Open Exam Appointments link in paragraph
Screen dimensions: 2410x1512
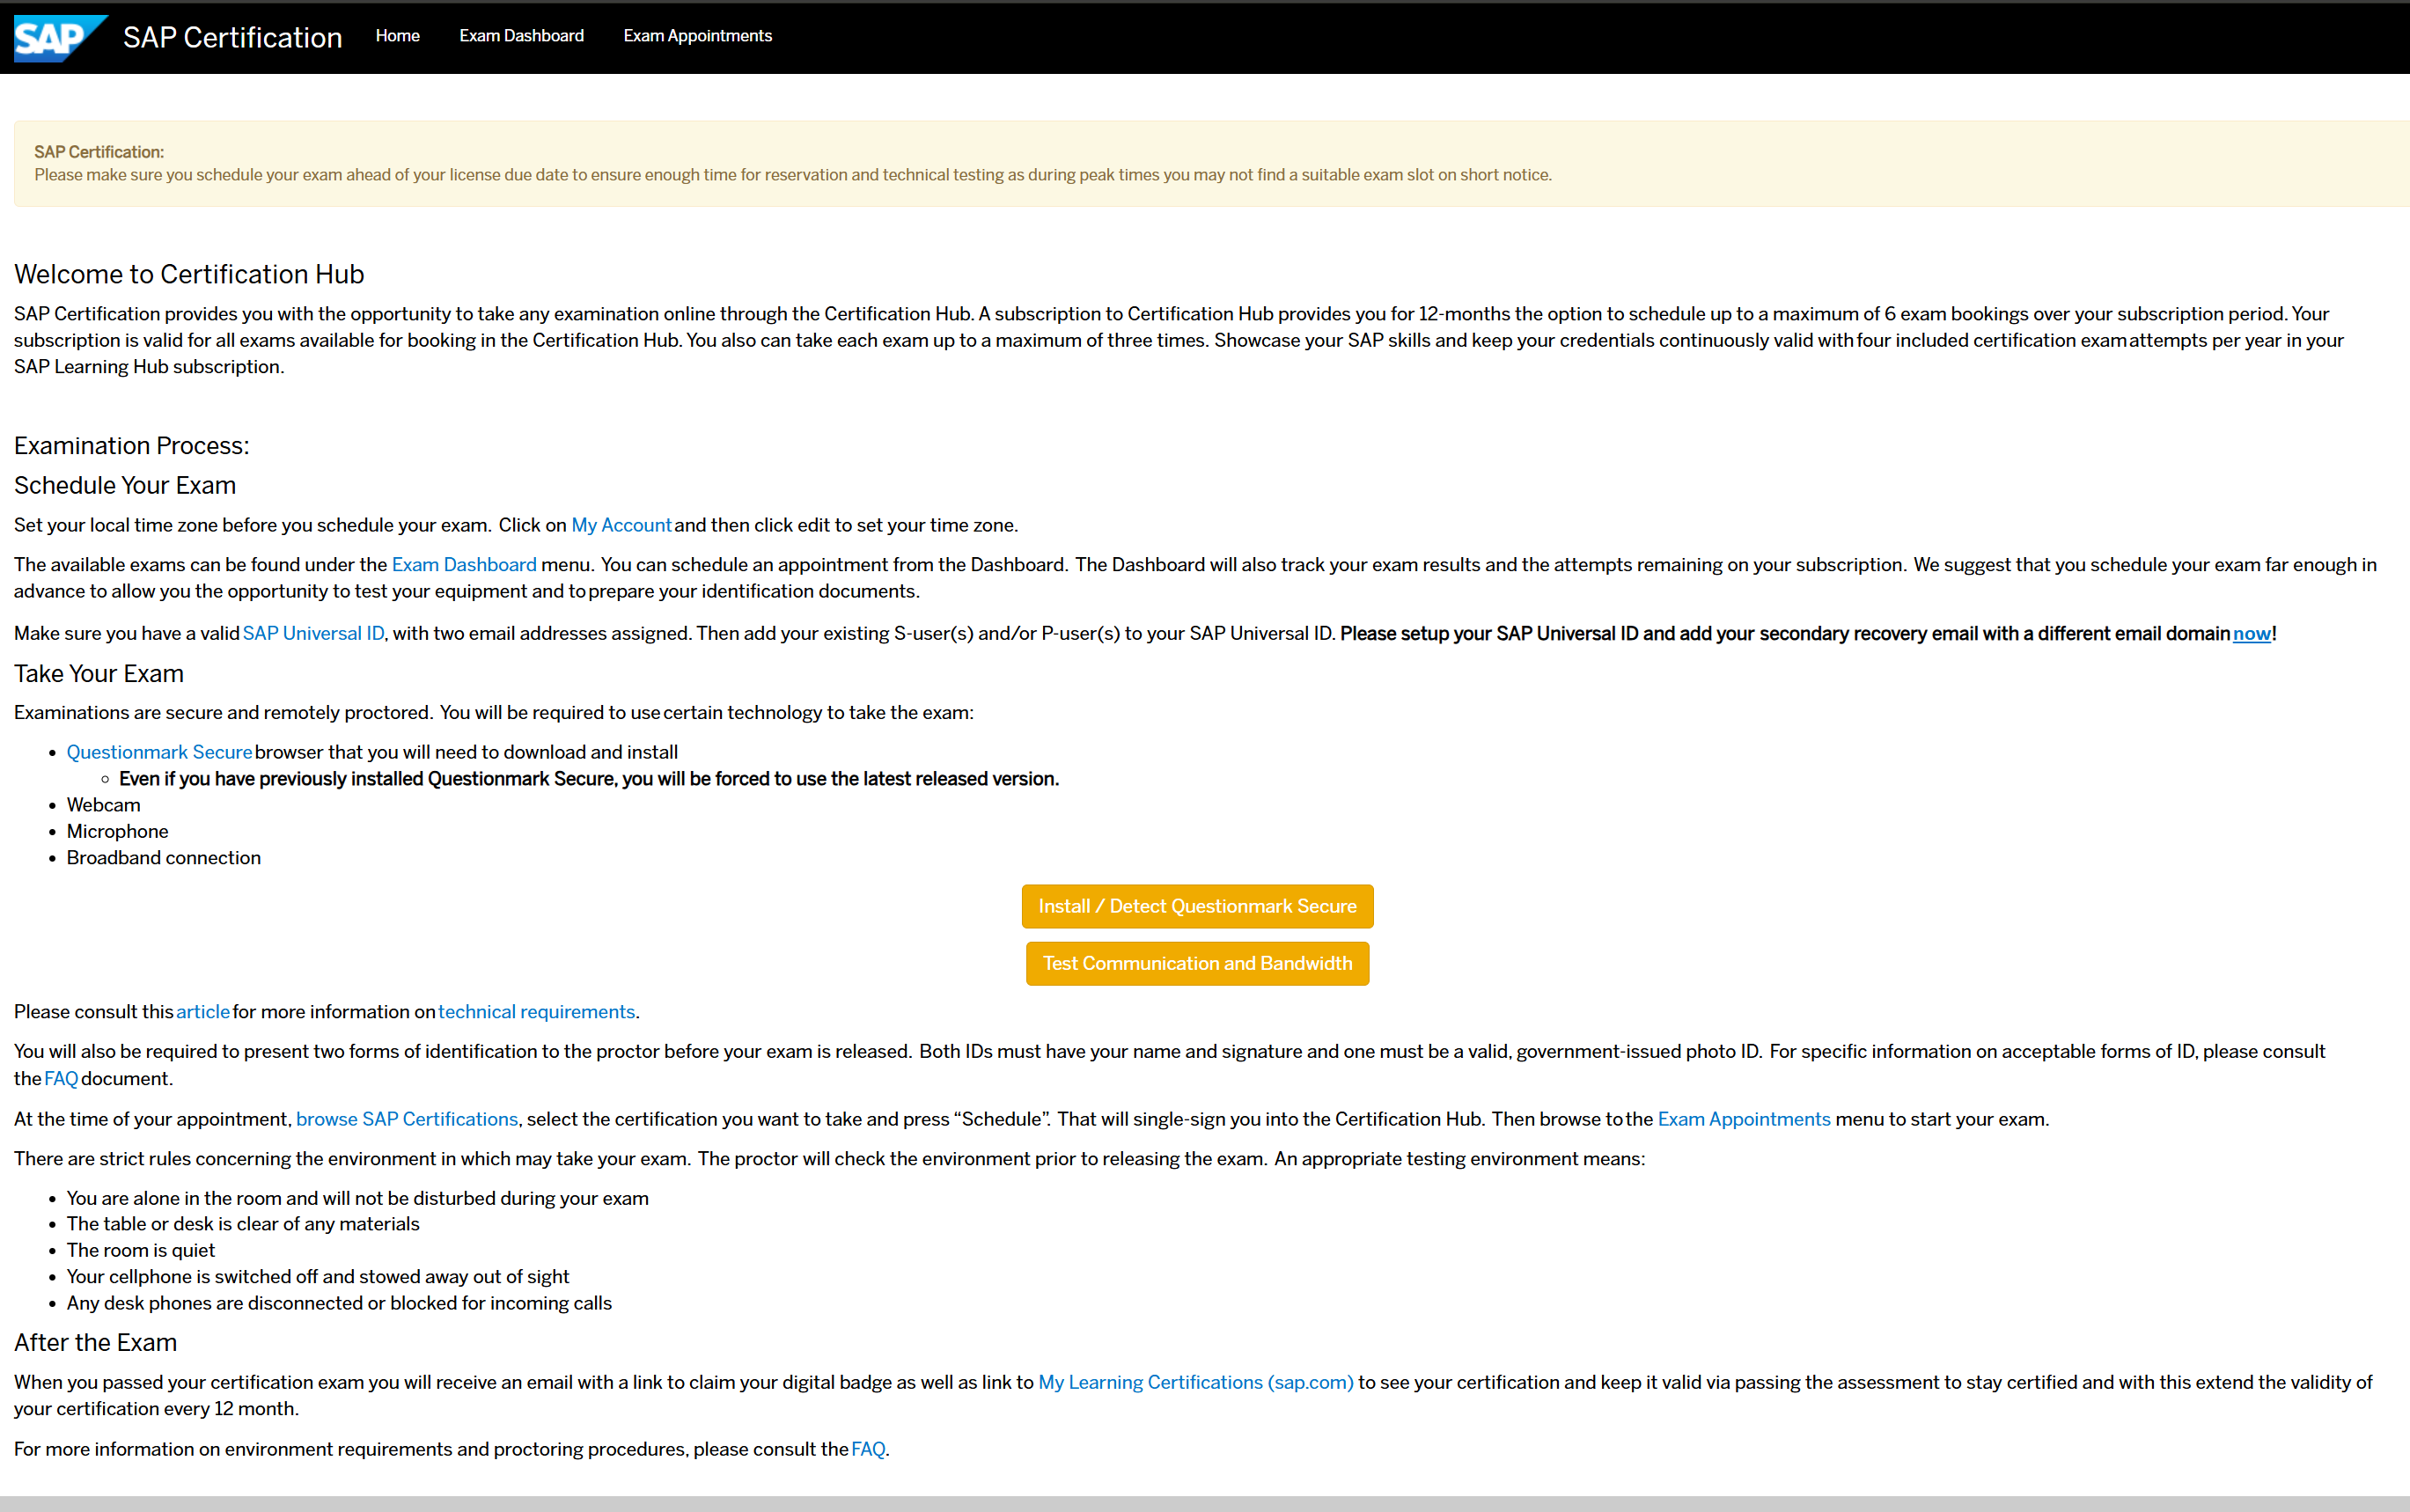coord(1744,1119)
